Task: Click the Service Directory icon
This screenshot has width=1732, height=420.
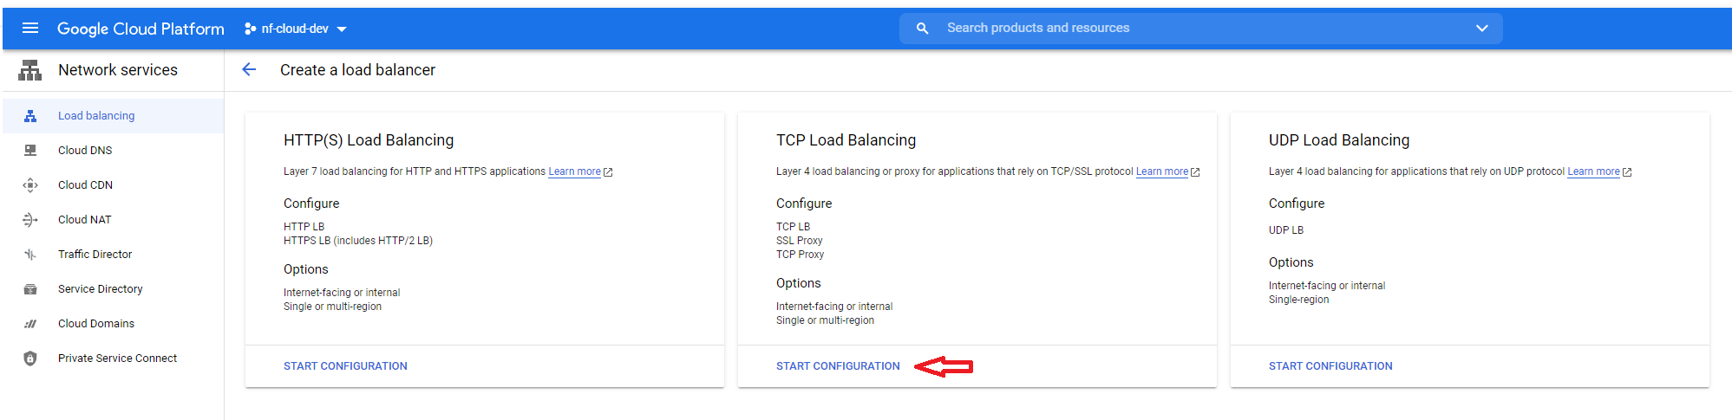Action: tap(30, 289)
